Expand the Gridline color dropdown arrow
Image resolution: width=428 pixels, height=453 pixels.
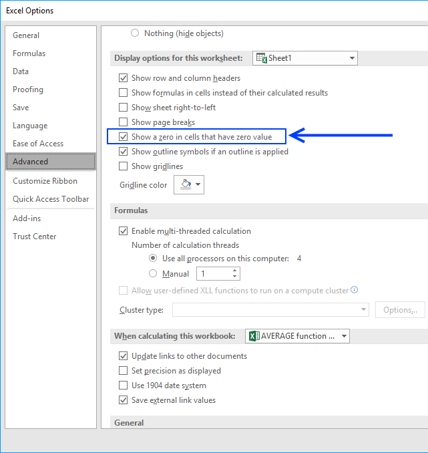(x=198, y=185)
